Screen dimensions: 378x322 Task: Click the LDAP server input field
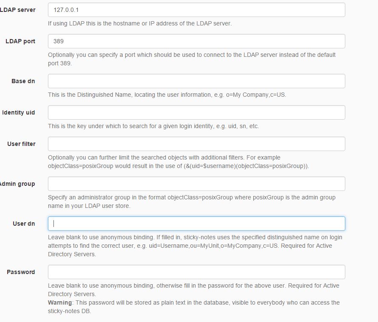[196, 10]
